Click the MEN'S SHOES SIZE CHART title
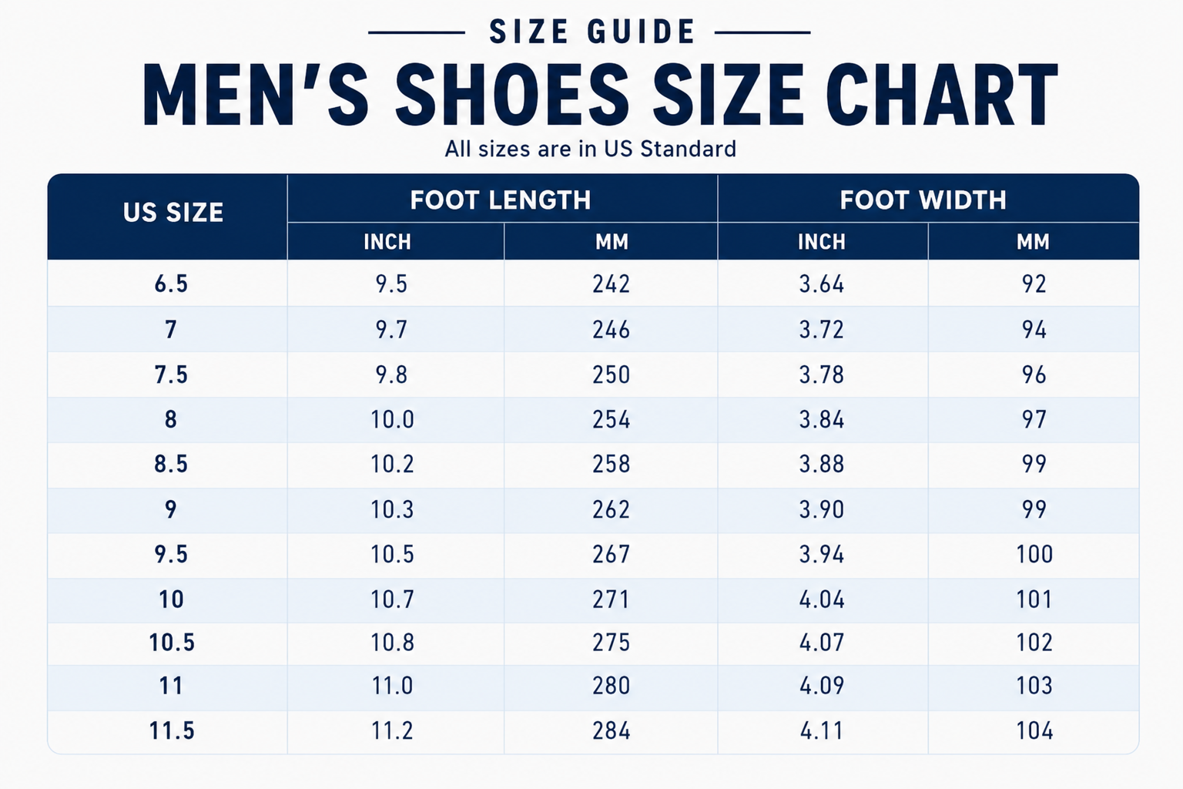 [601, 95]
